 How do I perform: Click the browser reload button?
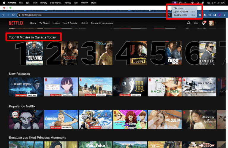[x=13, y=15]
